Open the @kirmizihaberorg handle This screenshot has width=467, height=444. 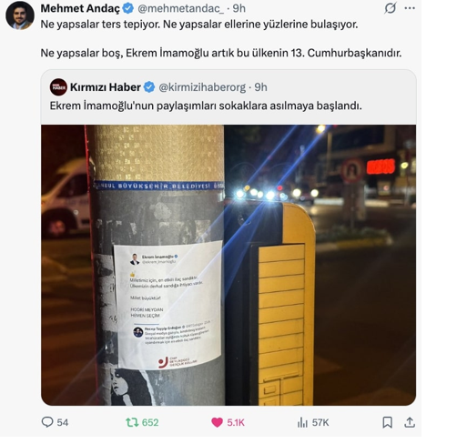point(202,87)
